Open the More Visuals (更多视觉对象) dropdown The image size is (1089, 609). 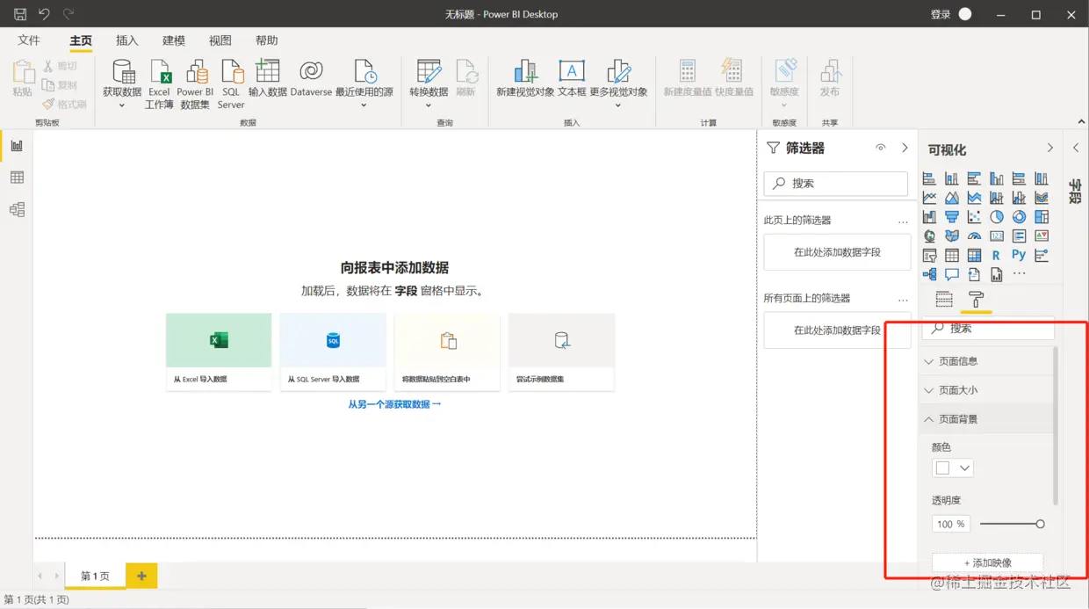617,105
